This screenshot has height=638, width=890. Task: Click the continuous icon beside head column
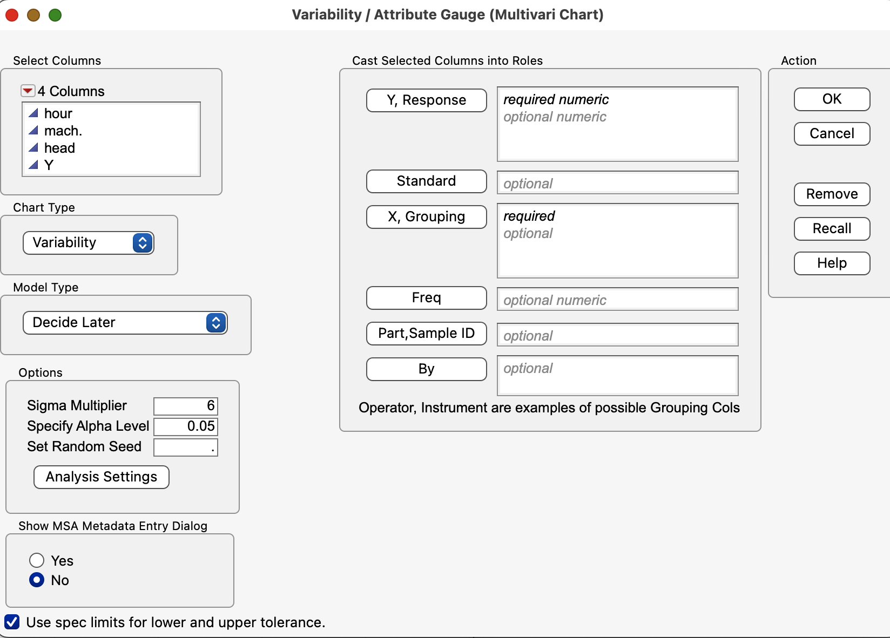(33, 148)
